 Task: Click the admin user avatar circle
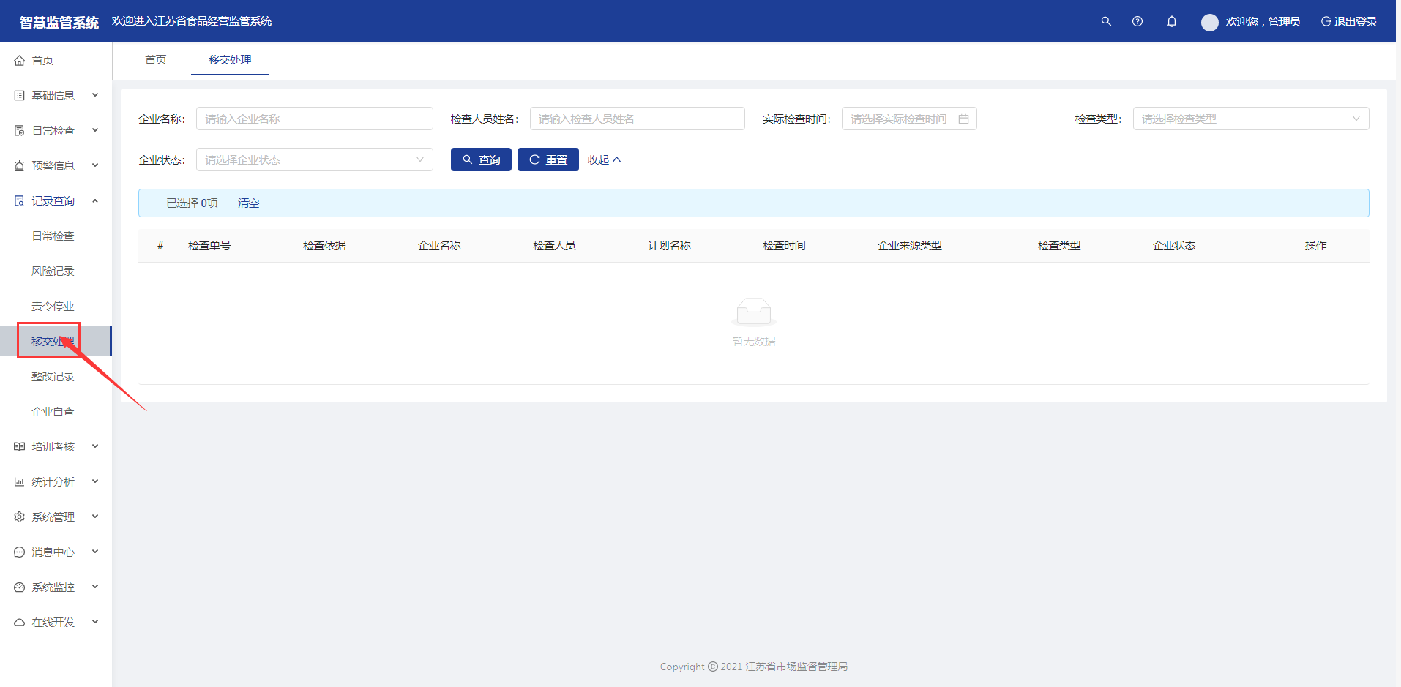[1210, 22]
